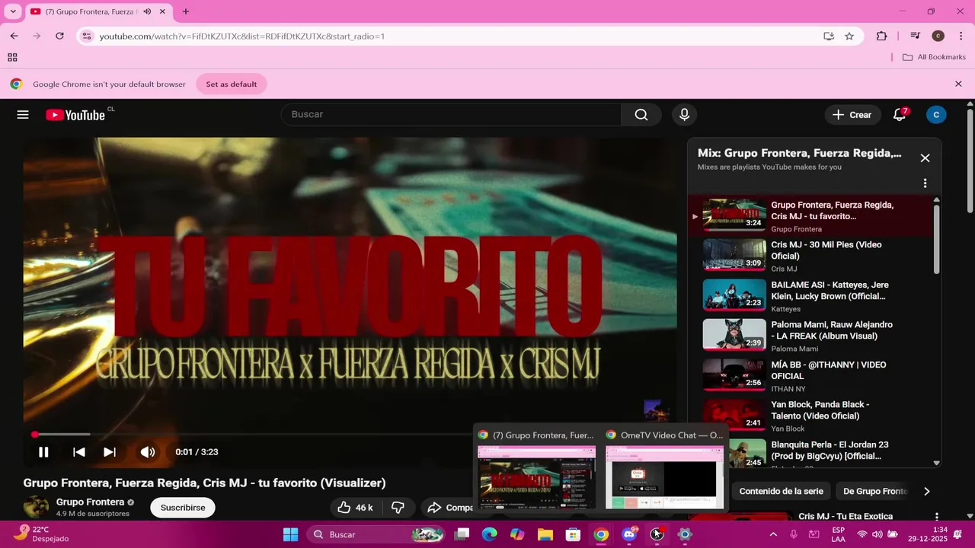
Task: Go to the YouTube home logo
Action: pyautogui.click(x=75, y=115)
